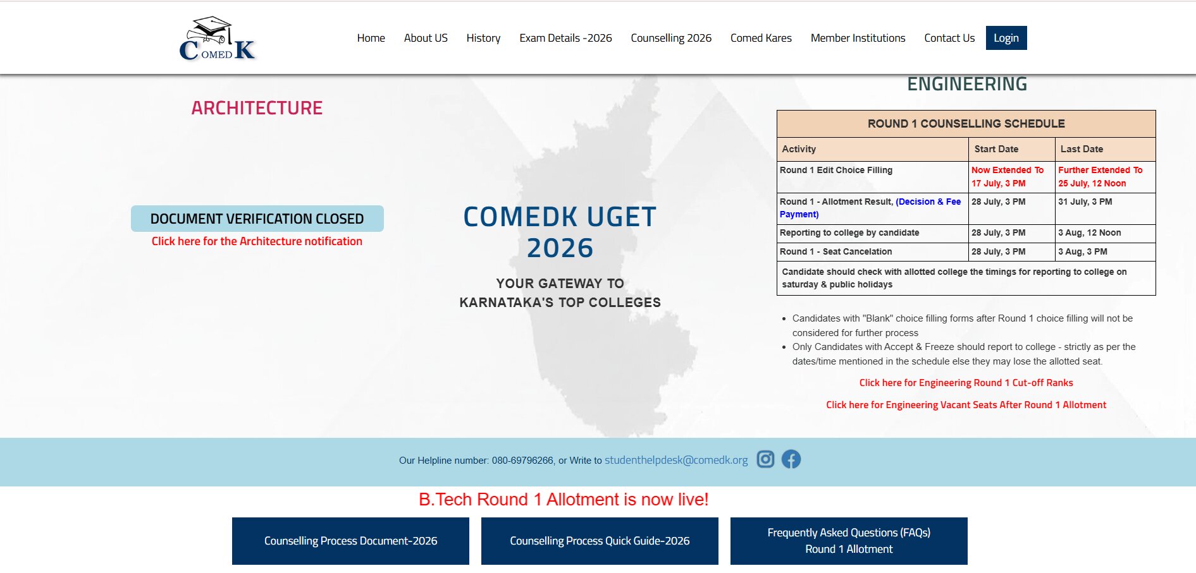Image resolution: width=1196 pixels, height=573 pixels.
Task: Click the ENGINEERING heading
Action: click(x=967, y=84)
